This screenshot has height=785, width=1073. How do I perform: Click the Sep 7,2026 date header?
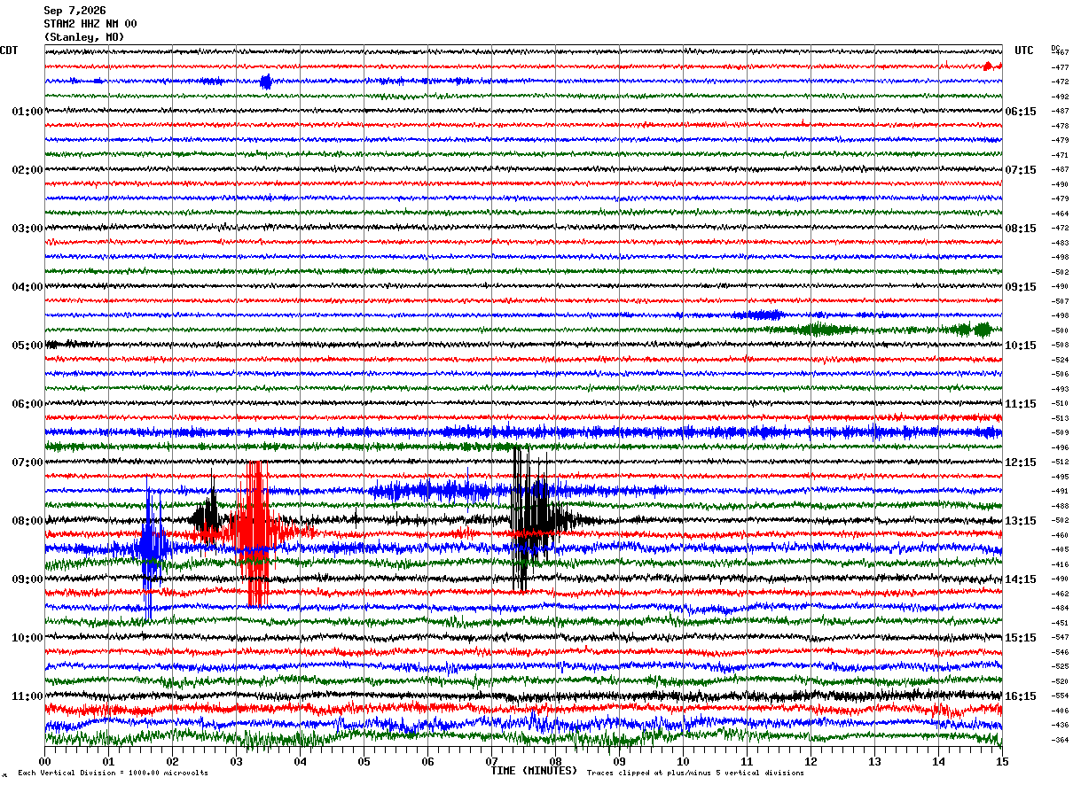74,11
